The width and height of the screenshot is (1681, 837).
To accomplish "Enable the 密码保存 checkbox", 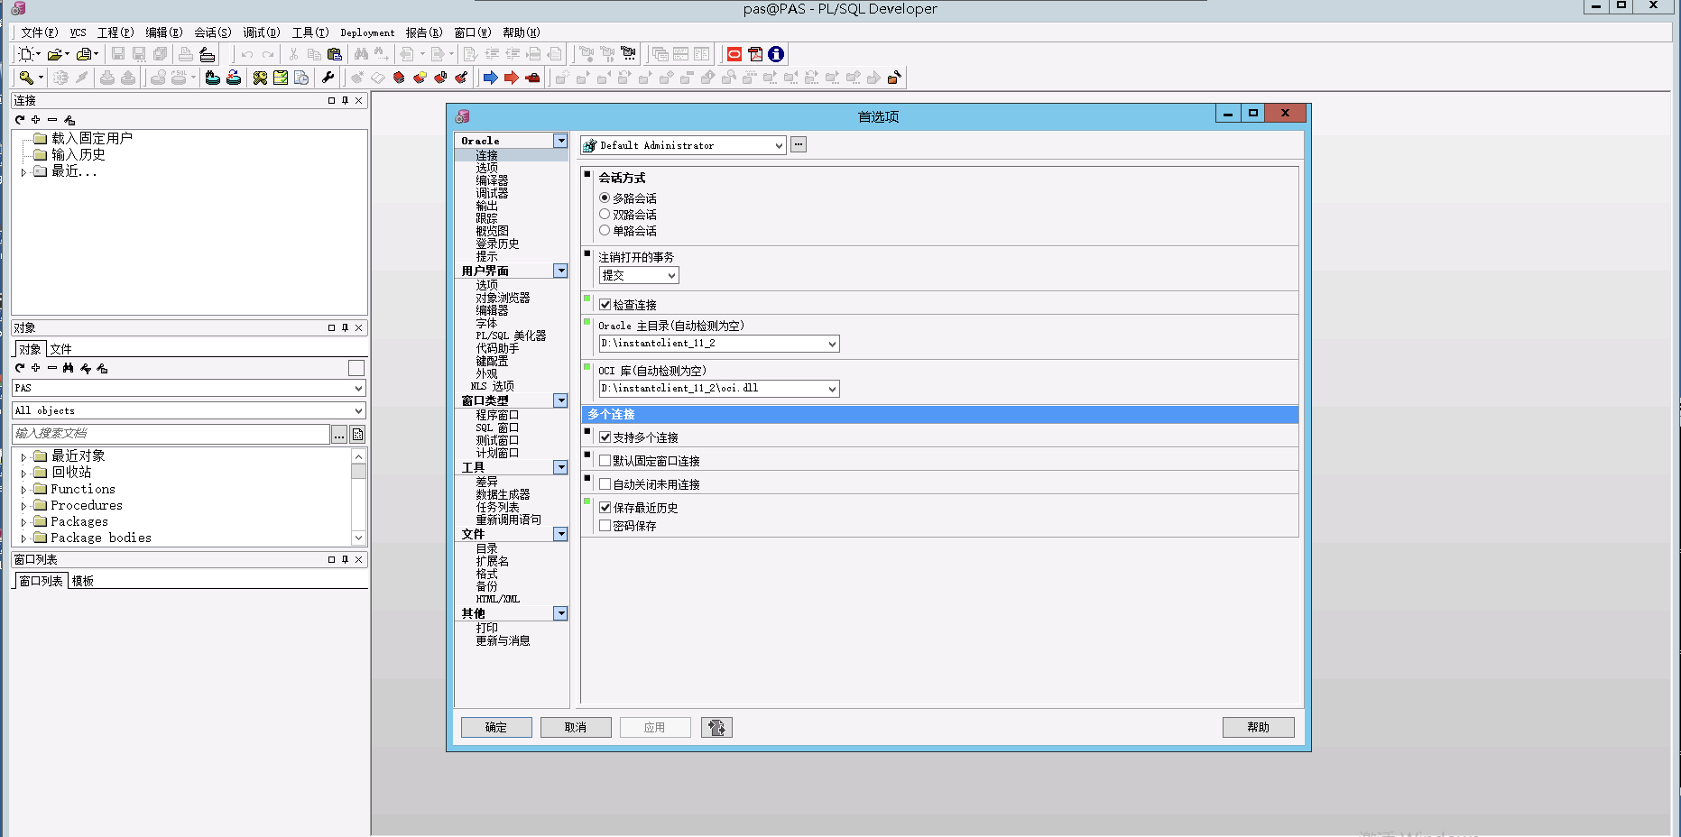I will (605, 526).
